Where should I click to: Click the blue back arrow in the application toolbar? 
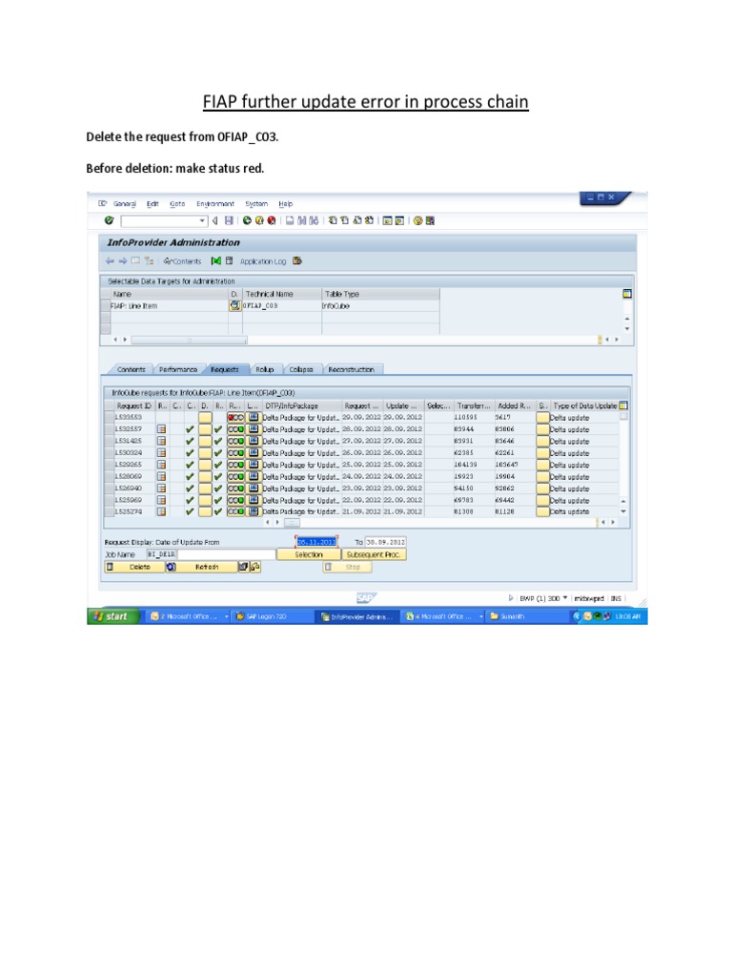pyautogui.click(x=110, y=261)
